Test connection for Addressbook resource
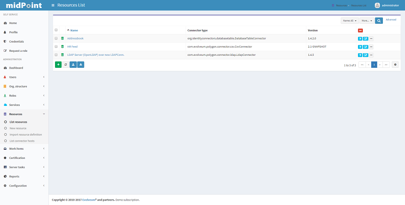Image resolution: width=405 pixels, height=205 pixels. tap(360, 39)
